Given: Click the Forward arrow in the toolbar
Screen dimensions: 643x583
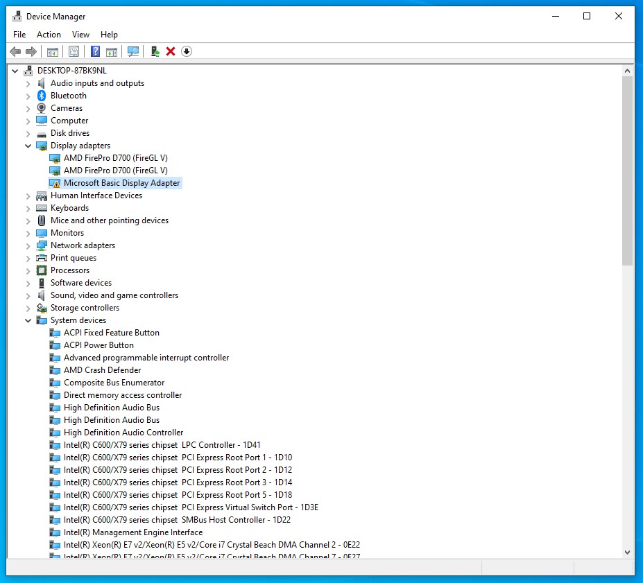Looking at the screenshot, I should 31,51.
